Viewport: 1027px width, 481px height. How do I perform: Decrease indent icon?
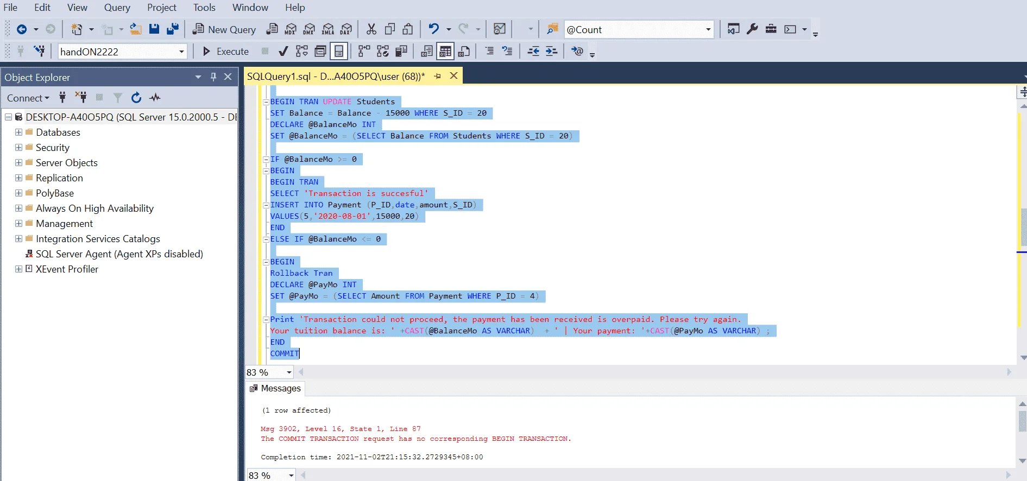tap(533, 52)
